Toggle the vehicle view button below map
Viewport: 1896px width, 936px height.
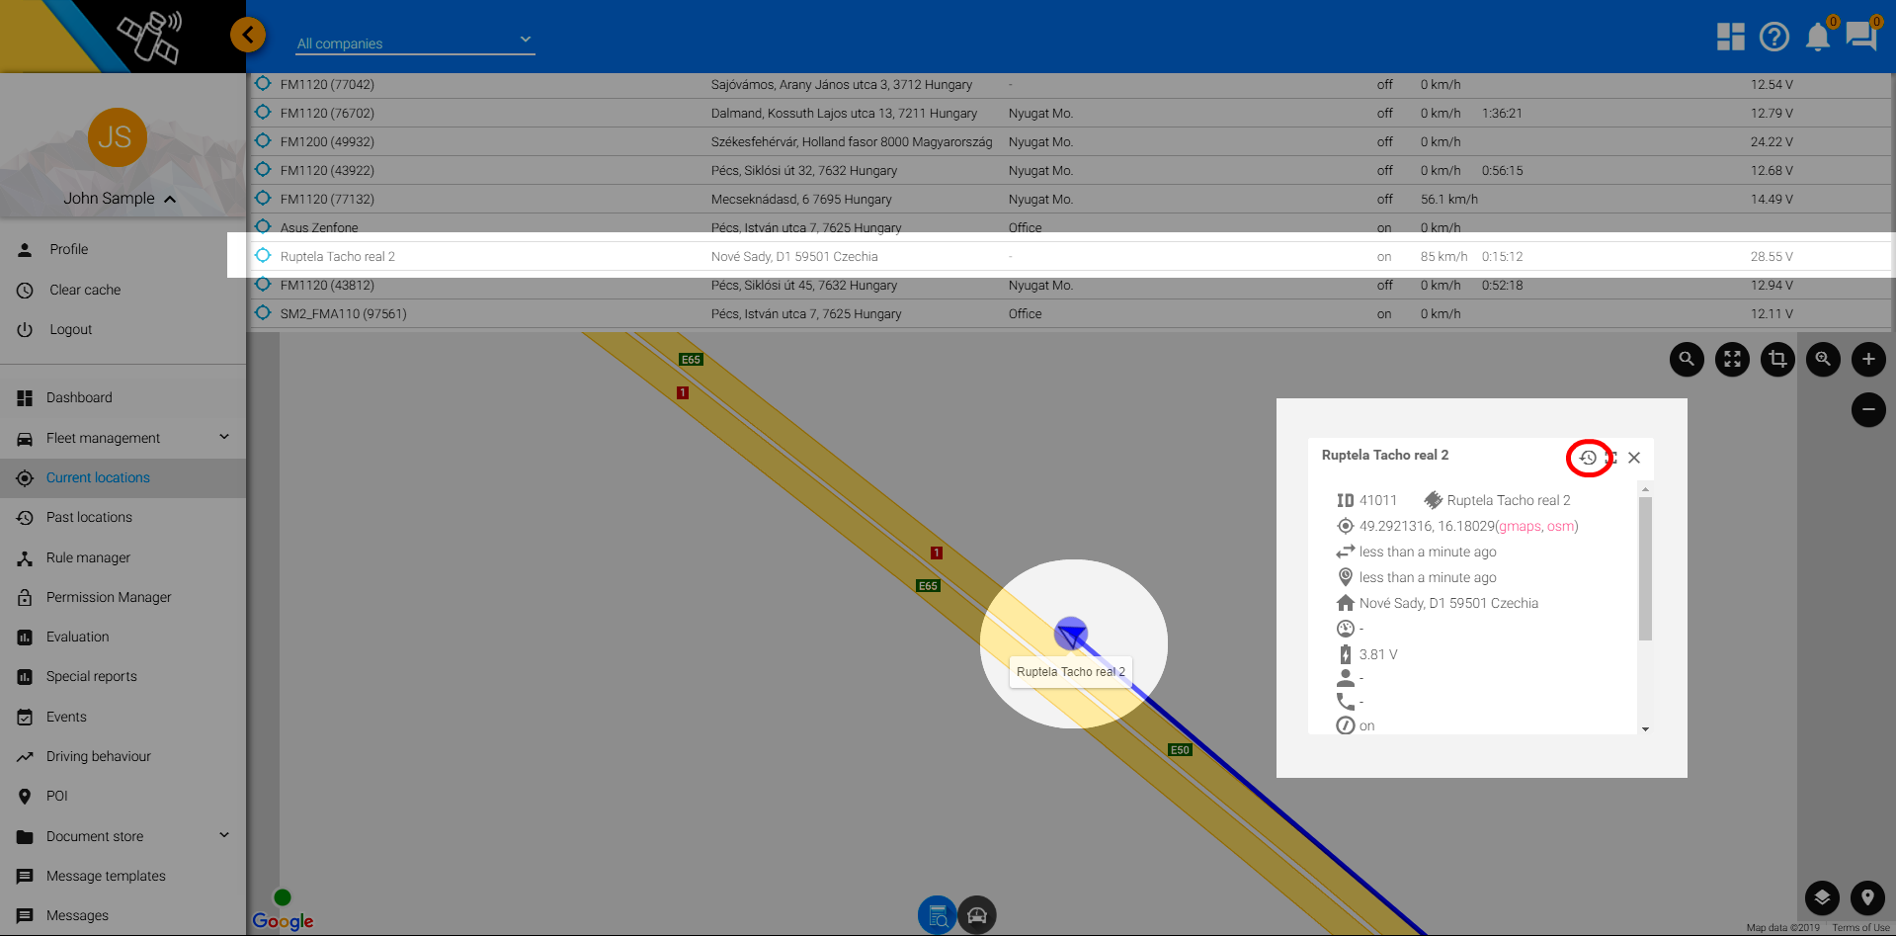tap(977, 915)
